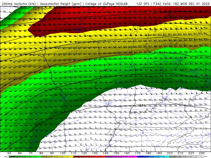Click the '12Z GFS' model run label
Screen dimensions: 211x158
pyautogui.click(x=143, y=4)
